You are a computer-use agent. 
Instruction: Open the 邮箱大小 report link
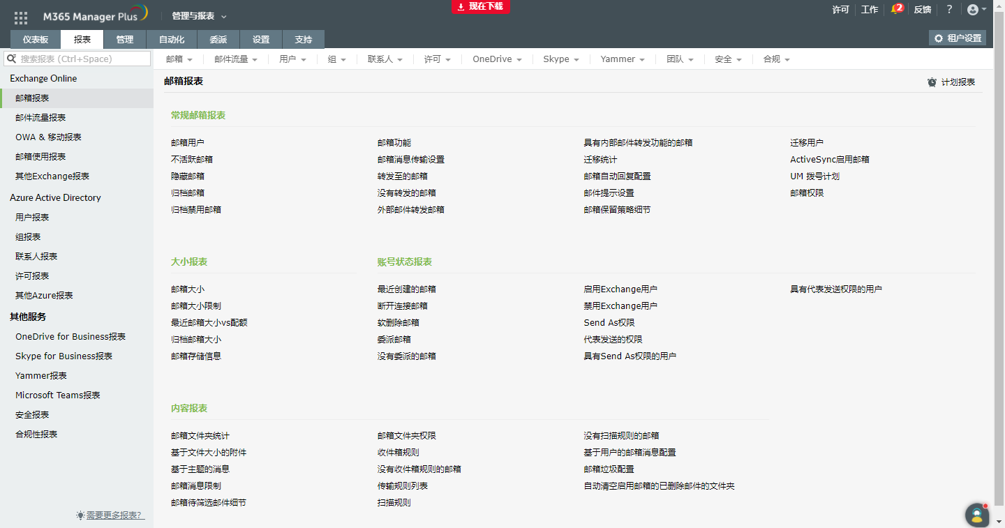188,289
